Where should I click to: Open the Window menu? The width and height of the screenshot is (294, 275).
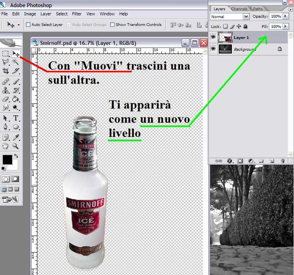[107, 14]
